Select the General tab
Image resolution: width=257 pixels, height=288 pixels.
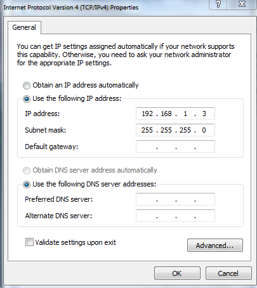[x=24, y=27]
